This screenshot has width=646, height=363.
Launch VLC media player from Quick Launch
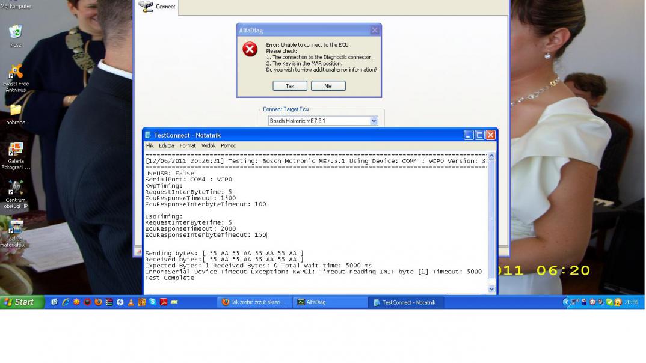click(x=131, y=302)
